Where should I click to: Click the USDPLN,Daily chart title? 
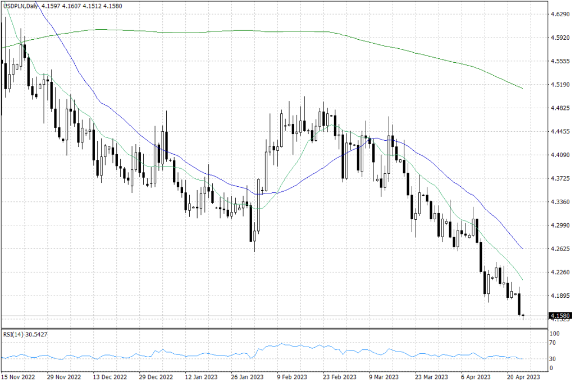pyautogui.click(x=20, y=4)
